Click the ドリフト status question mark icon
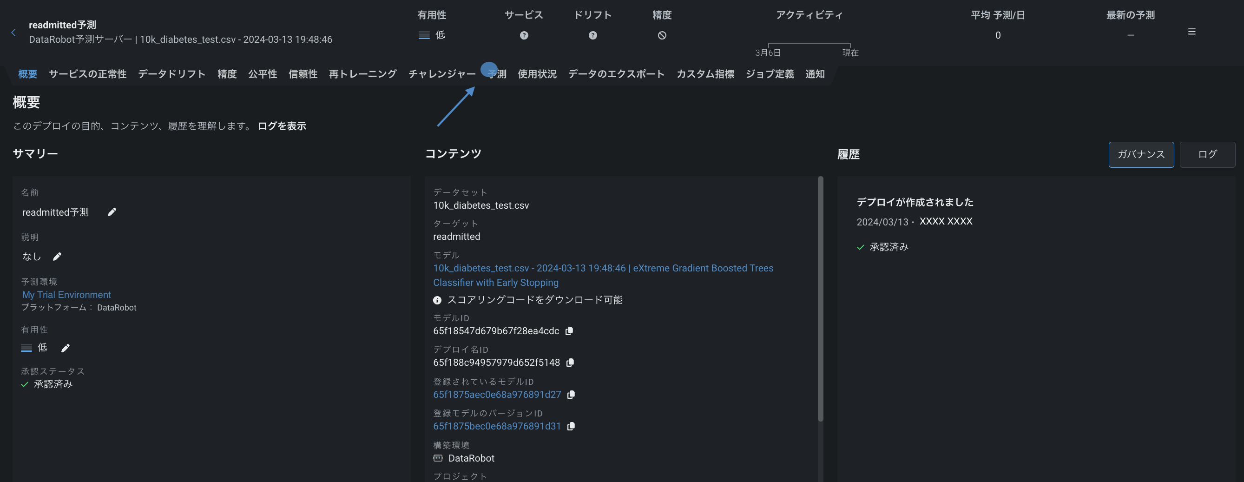Screen dimensions: 1244x482 tap(592, 35)
